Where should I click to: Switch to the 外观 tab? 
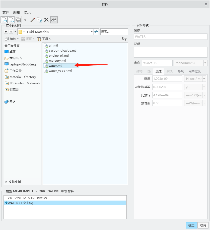180,71
